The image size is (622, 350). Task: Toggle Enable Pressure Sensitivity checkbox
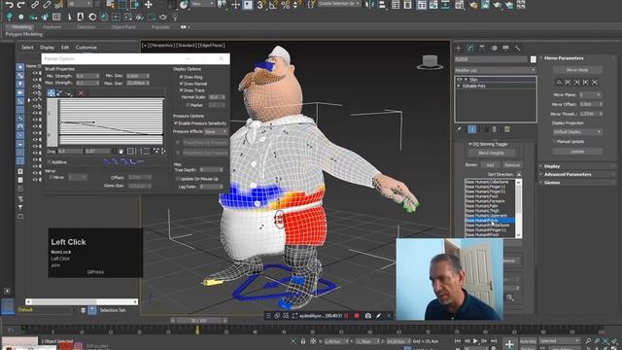pyautogui.click(x=176, y=123)
